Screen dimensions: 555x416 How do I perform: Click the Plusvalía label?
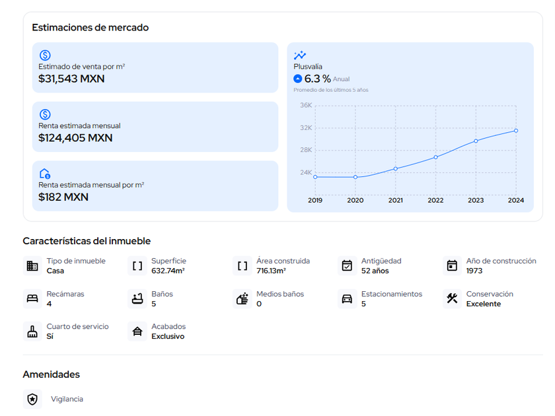tap(308, 67)
